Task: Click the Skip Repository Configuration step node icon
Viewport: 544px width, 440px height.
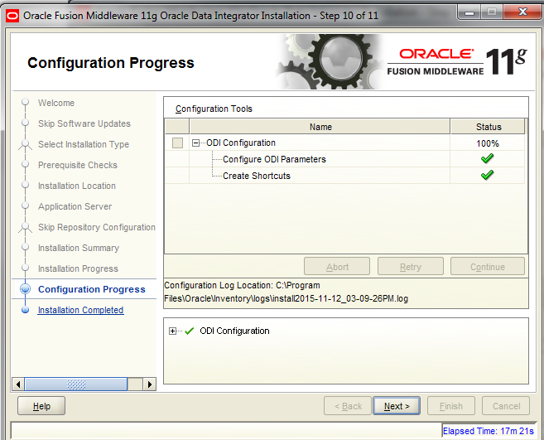Action: click(x=25, y=227)
